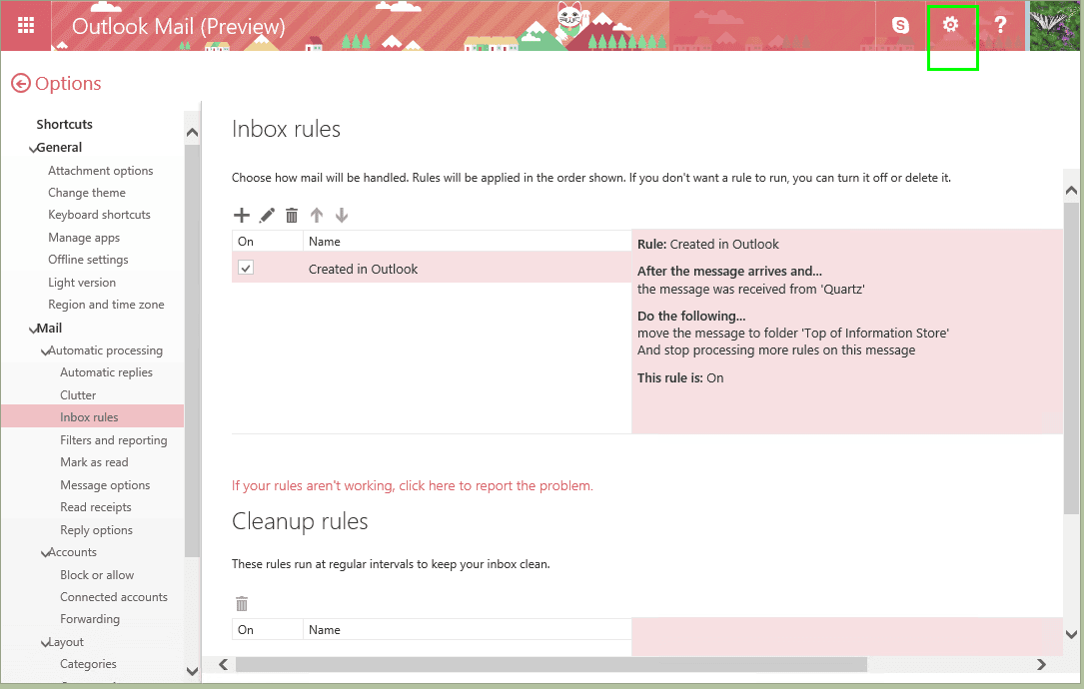Collapse the Mail section in sidebar
The image size is (1084, 689).
(x=32, y=330)
